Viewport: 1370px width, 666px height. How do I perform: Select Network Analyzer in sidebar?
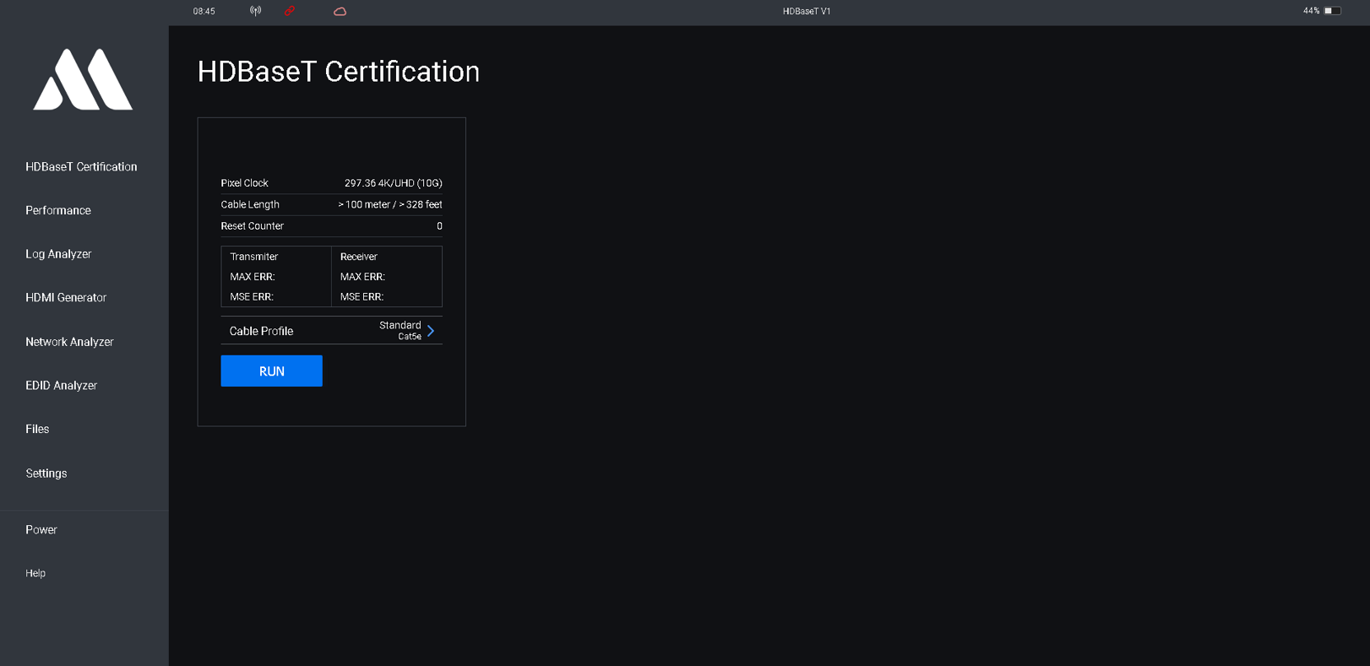tap(69, 342)
